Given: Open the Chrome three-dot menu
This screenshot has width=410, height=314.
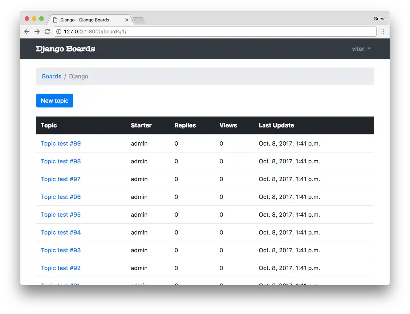Looking at the screenshot, I should 383,32.
